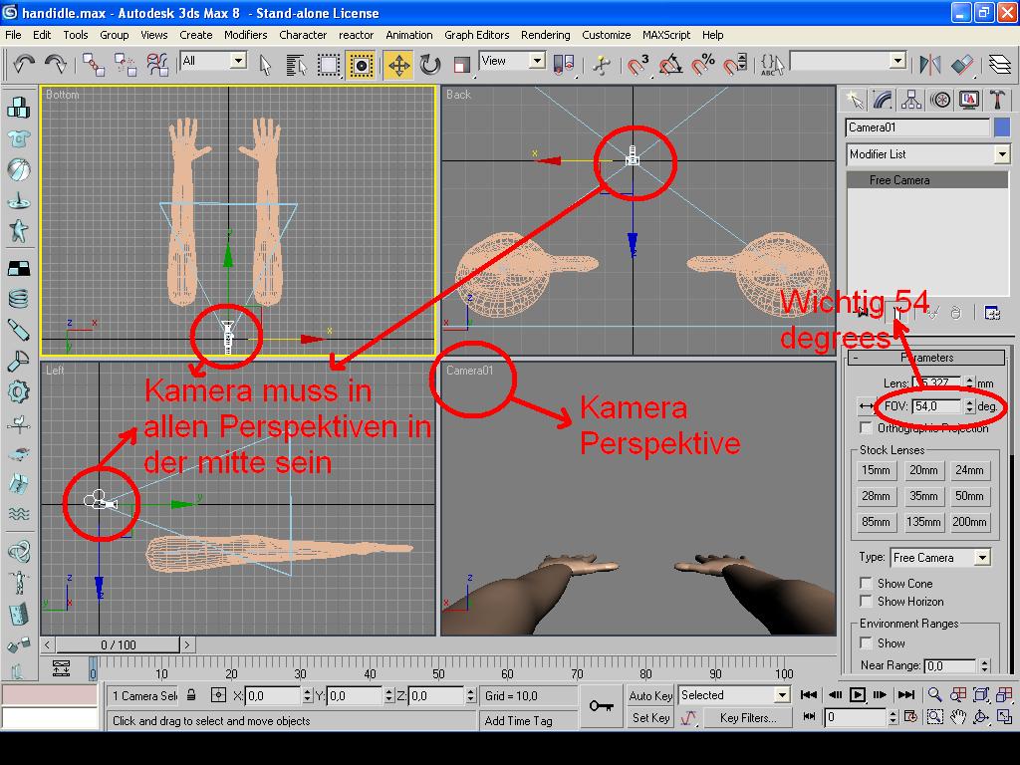Select the Select and Link tool
This screenshot has width=1020, height=765.
point(93,65)
